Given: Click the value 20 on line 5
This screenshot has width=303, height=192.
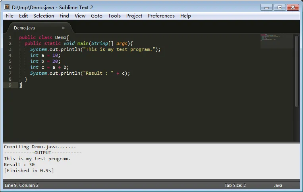Looking at the screenshot, I should [55, 62].
